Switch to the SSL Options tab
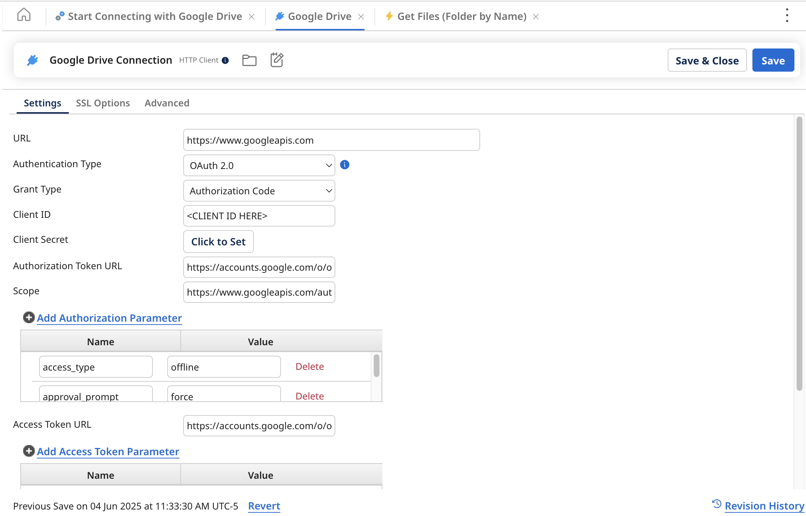This screenshot has width=806, height=516. pyautogui.click(x=103, y=103)
